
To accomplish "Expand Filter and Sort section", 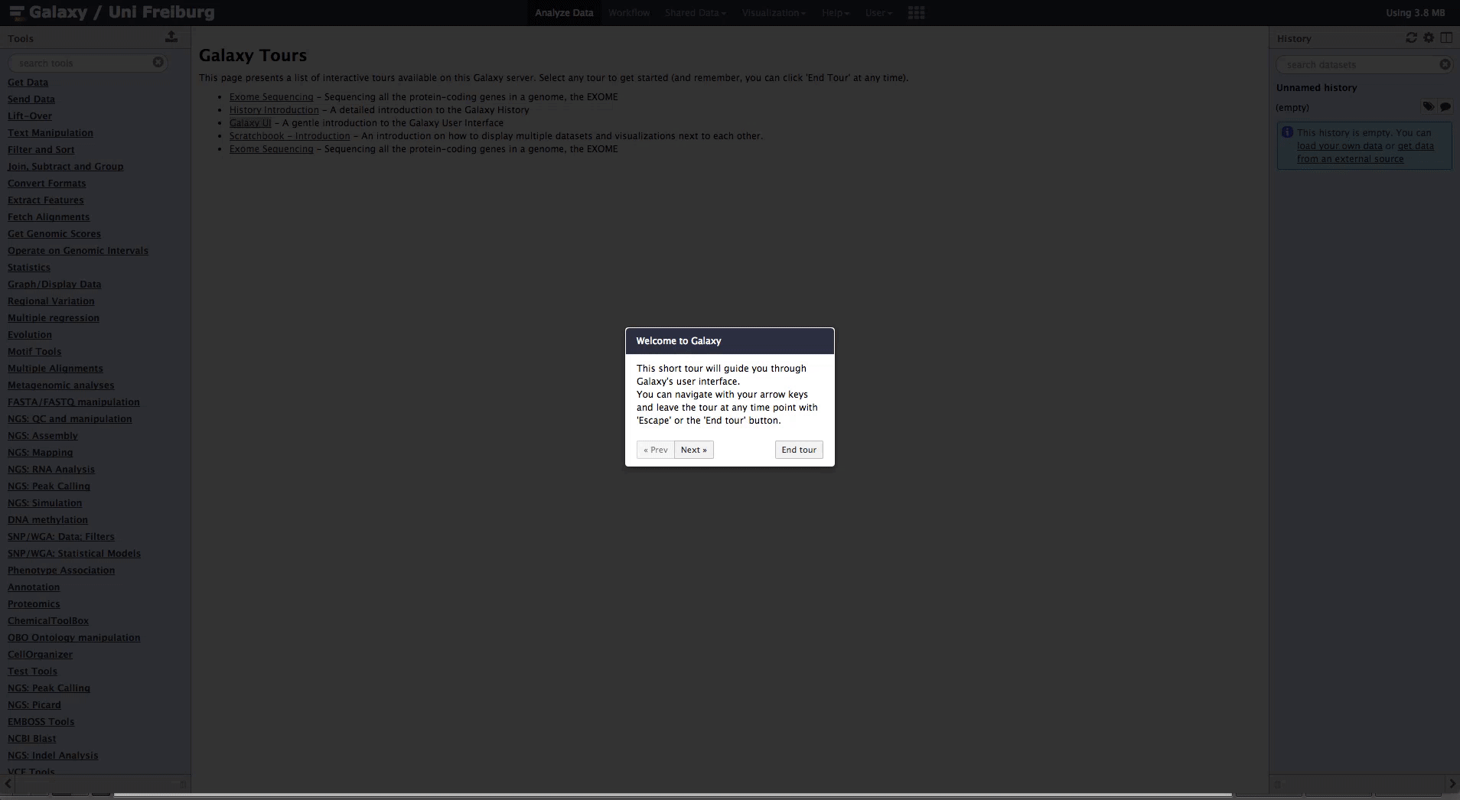I will tap(41, 150).
